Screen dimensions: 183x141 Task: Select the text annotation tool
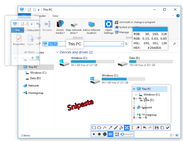pos(132,128)
